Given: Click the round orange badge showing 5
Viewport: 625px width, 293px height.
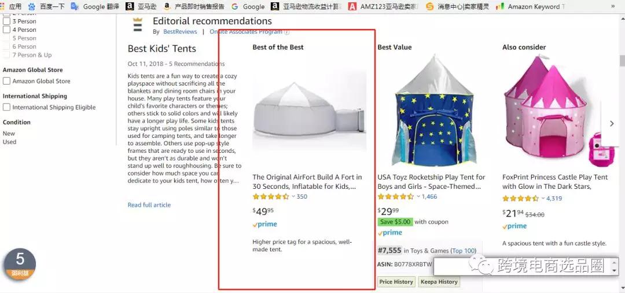Looking at the screenshot, I should (20, 263).
